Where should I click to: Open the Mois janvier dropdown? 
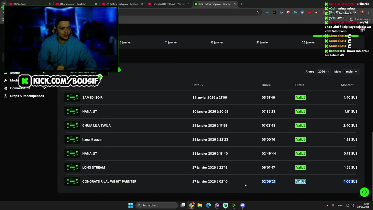351,71
